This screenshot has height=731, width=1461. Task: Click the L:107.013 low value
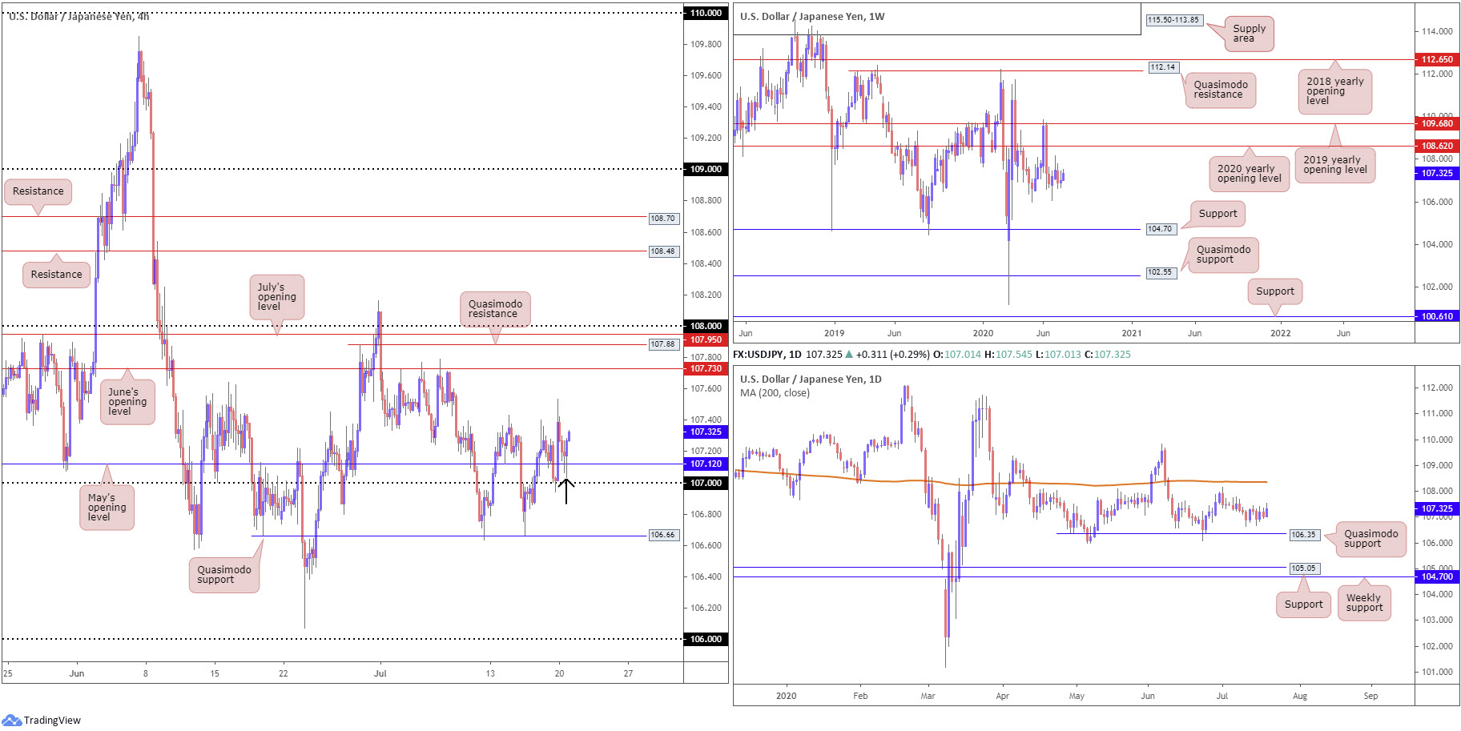pos(1058,354)
